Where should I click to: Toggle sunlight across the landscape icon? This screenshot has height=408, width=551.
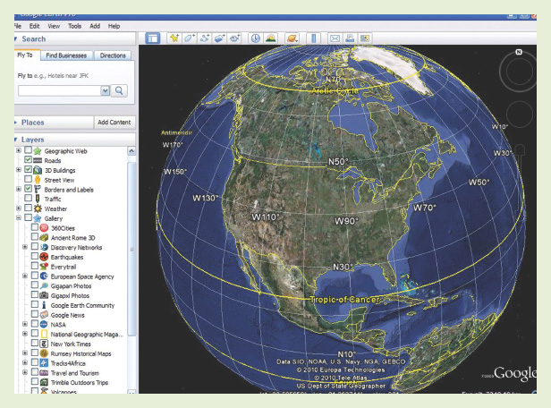point(270,38)
